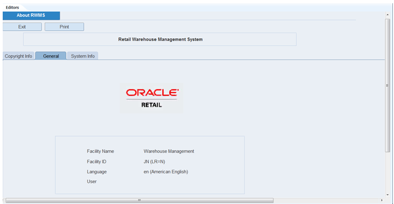This screenshot has height=204, width=394.
Task: Open the Copyright Info tab
Action: (18, 56)
